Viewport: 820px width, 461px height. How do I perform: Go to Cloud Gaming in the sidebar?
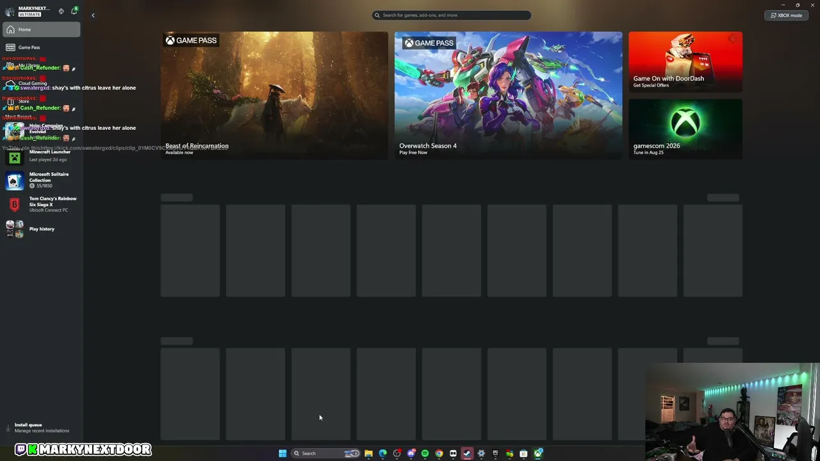[x=41, y=83]
